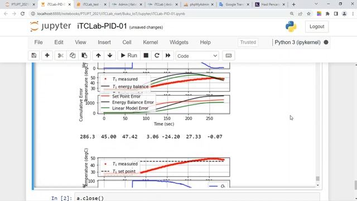Go forward in browser history

(x=14, y=13)
